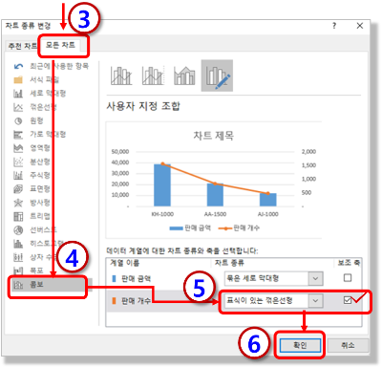Confirm with the 확인 button
The image size is (382, 368).
coord(300,345)
